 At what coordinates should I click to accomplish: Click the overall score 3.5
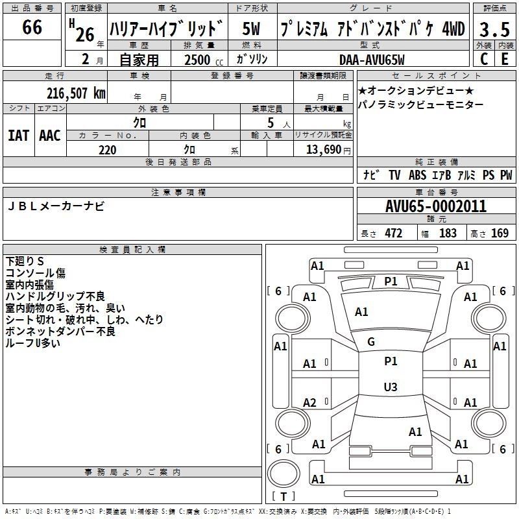coord(494,29)
